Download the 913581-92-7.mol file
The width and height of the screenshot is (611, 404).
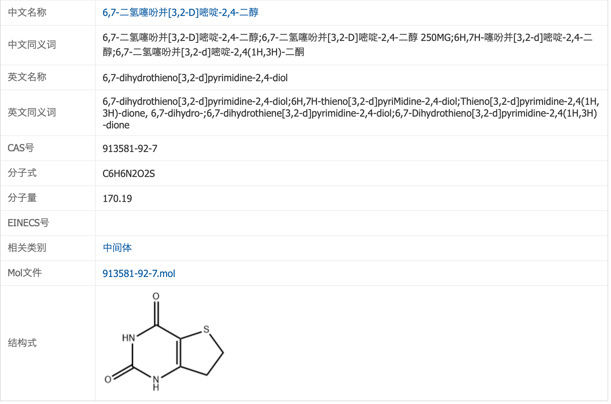[x=139, y=273]
